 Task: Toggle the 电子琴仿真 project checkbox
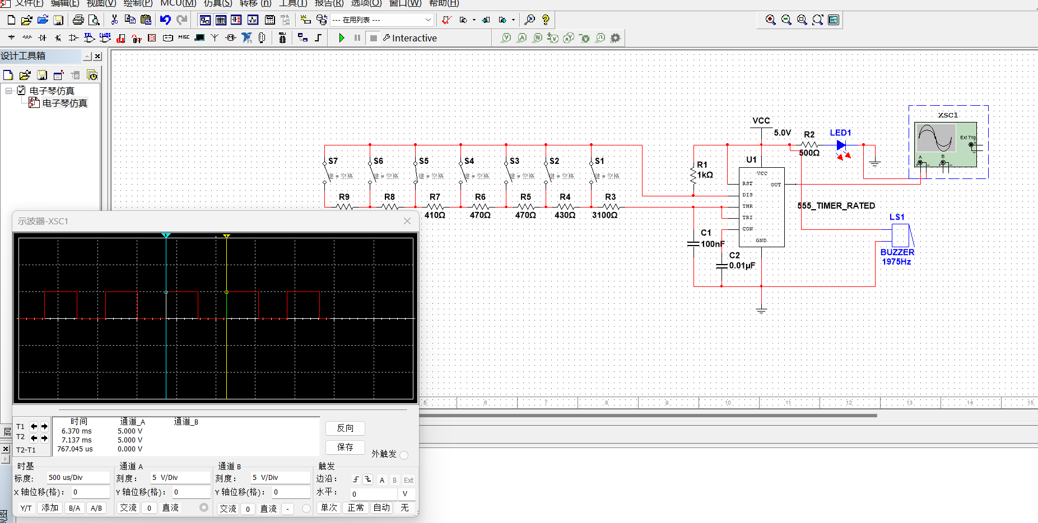click(x=21, y=91)
